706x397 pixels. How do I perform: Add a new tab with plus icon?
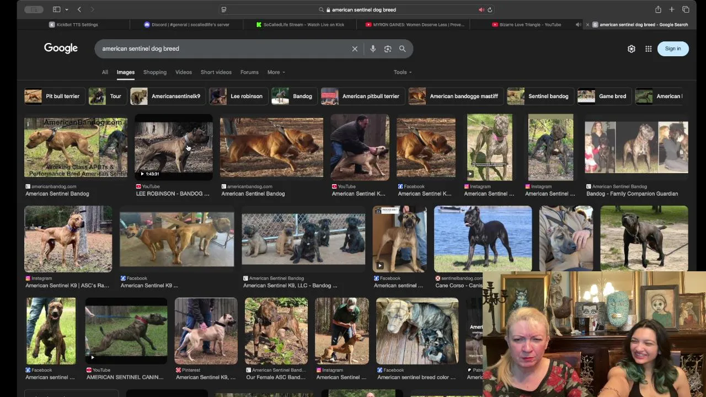coord(672,9)
